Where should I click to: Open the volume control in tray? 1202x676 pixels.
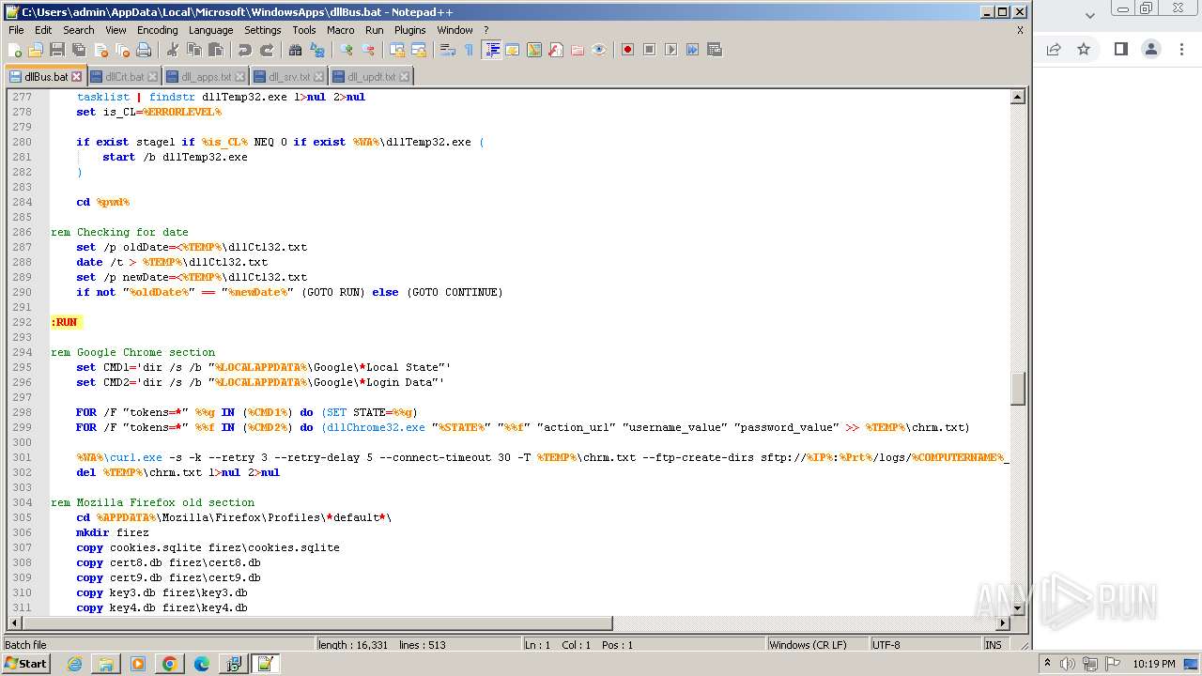point(1068,664)
